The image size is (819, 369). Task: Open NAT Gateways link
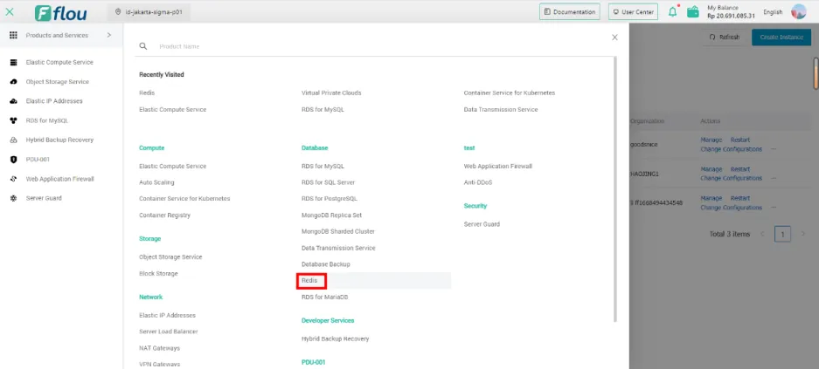tap(159, 348)
